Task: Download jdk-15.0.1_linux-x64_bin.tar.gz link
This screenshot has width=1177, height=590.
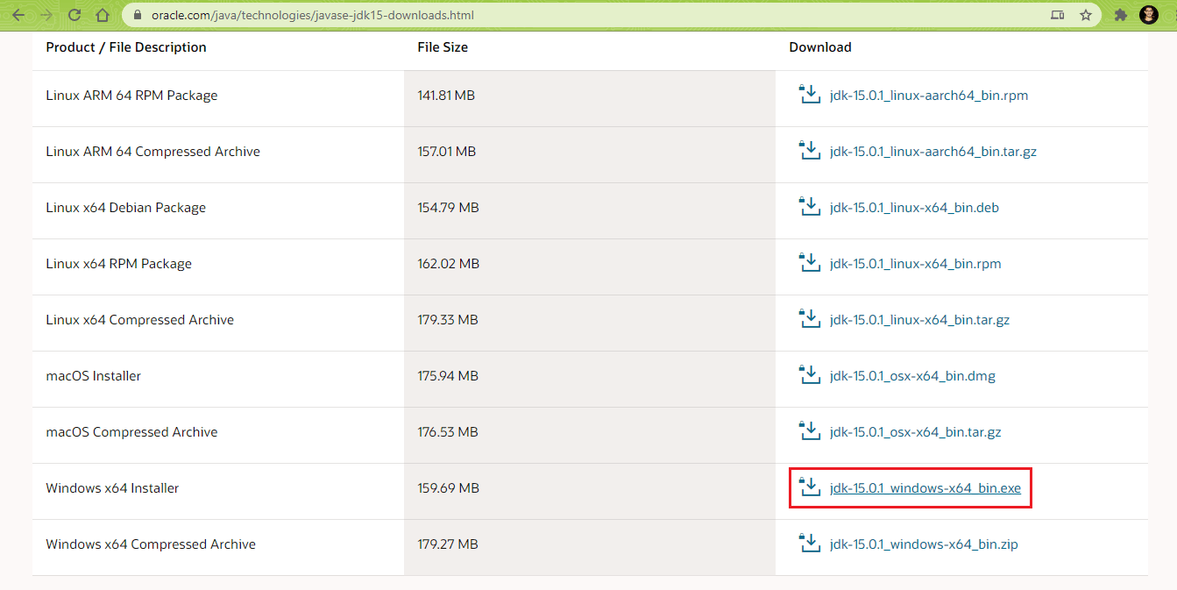Action: [919, 320]
